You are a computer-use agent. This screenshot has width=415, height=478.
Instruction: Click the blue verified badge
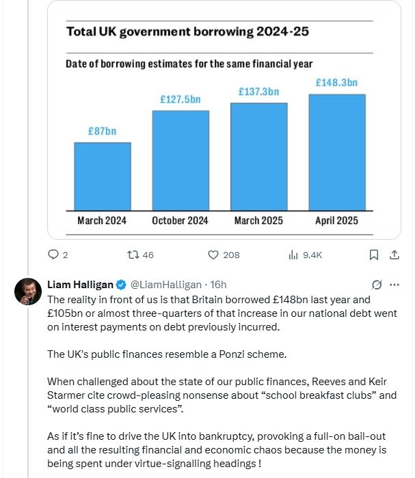(x=120, y=285)
